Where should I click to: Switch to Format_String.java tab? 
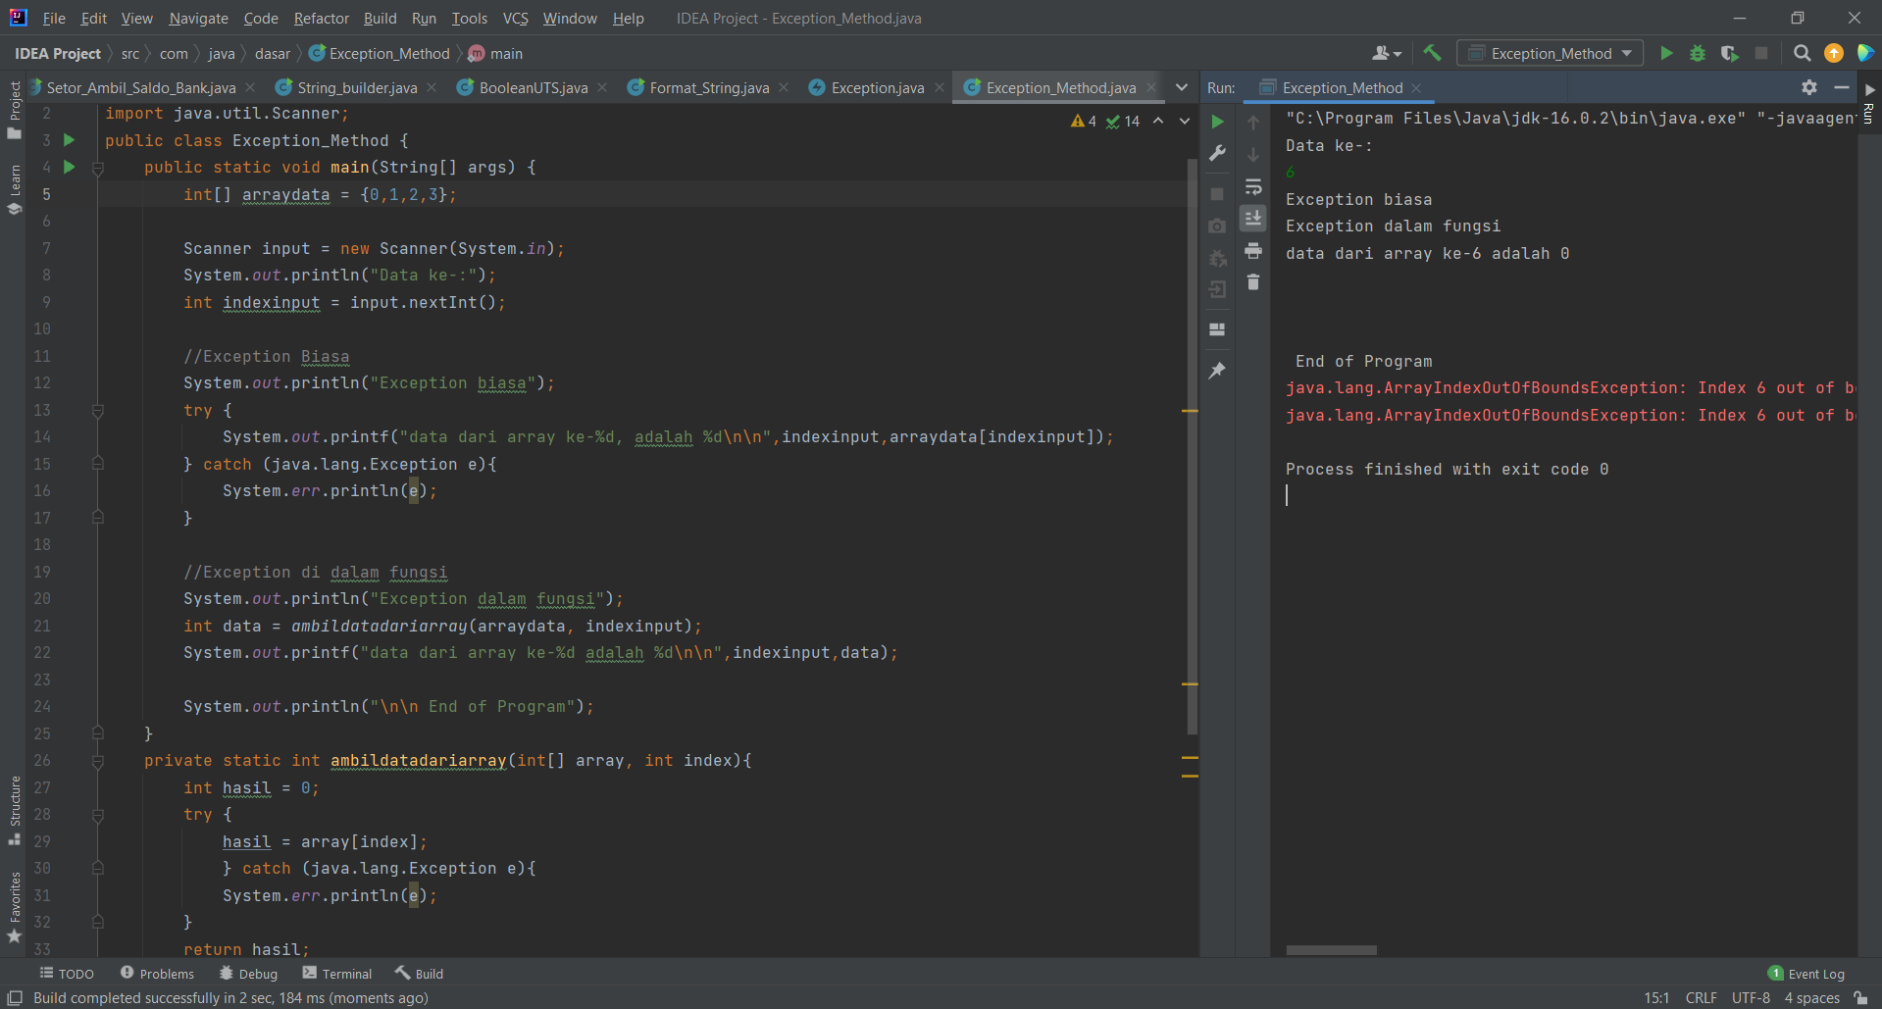click(x=708, y=87)
